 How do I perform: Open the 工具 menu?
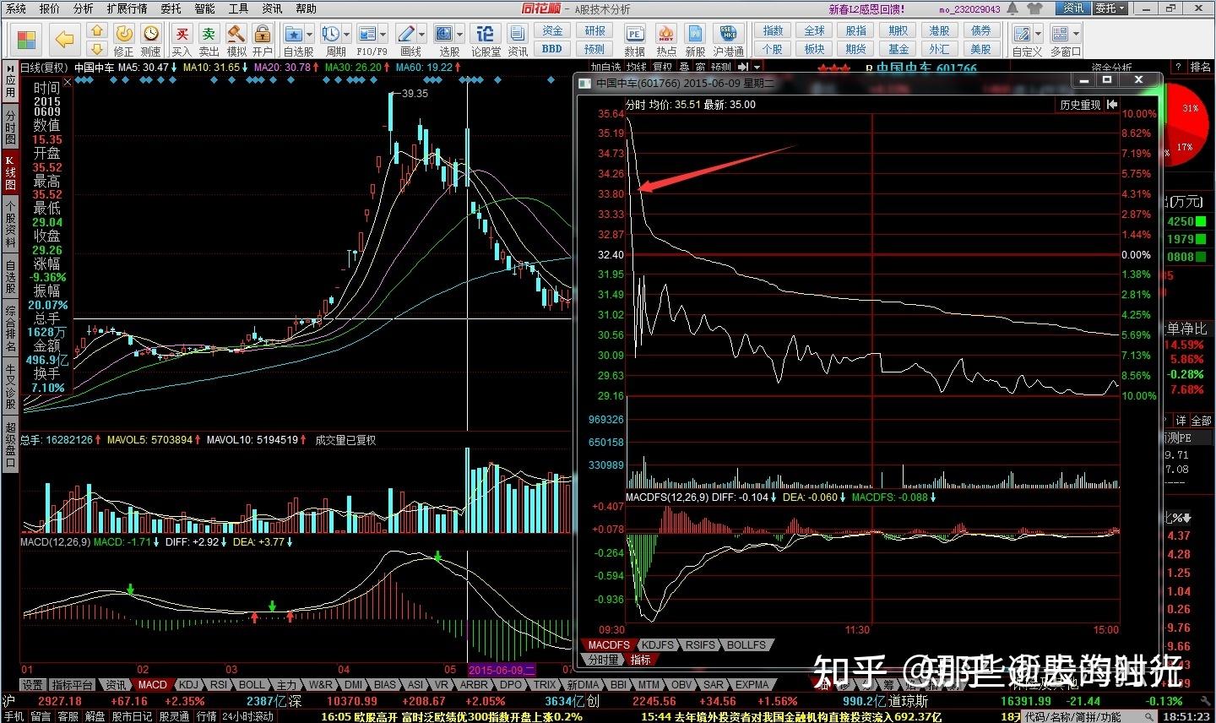point(238,8)
